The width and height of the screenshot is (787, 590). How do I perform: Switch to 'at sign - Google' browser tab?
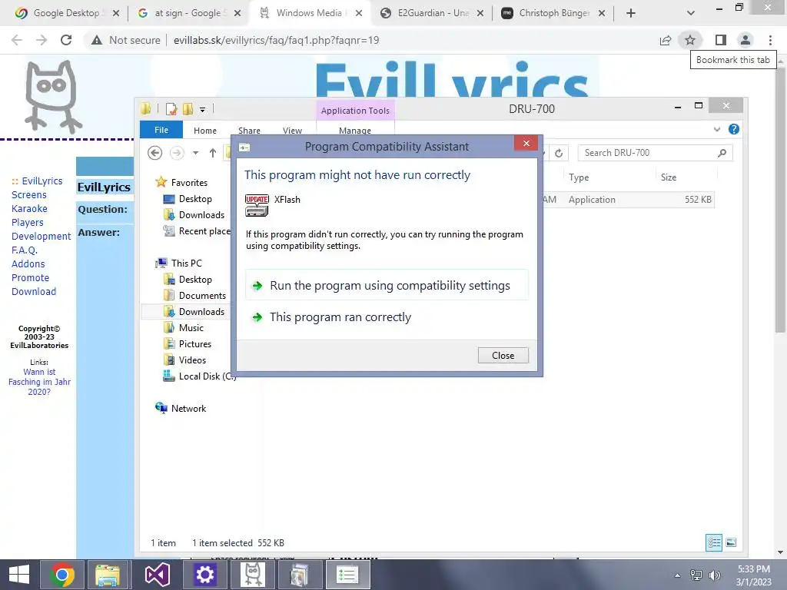(x=188, y=13)
